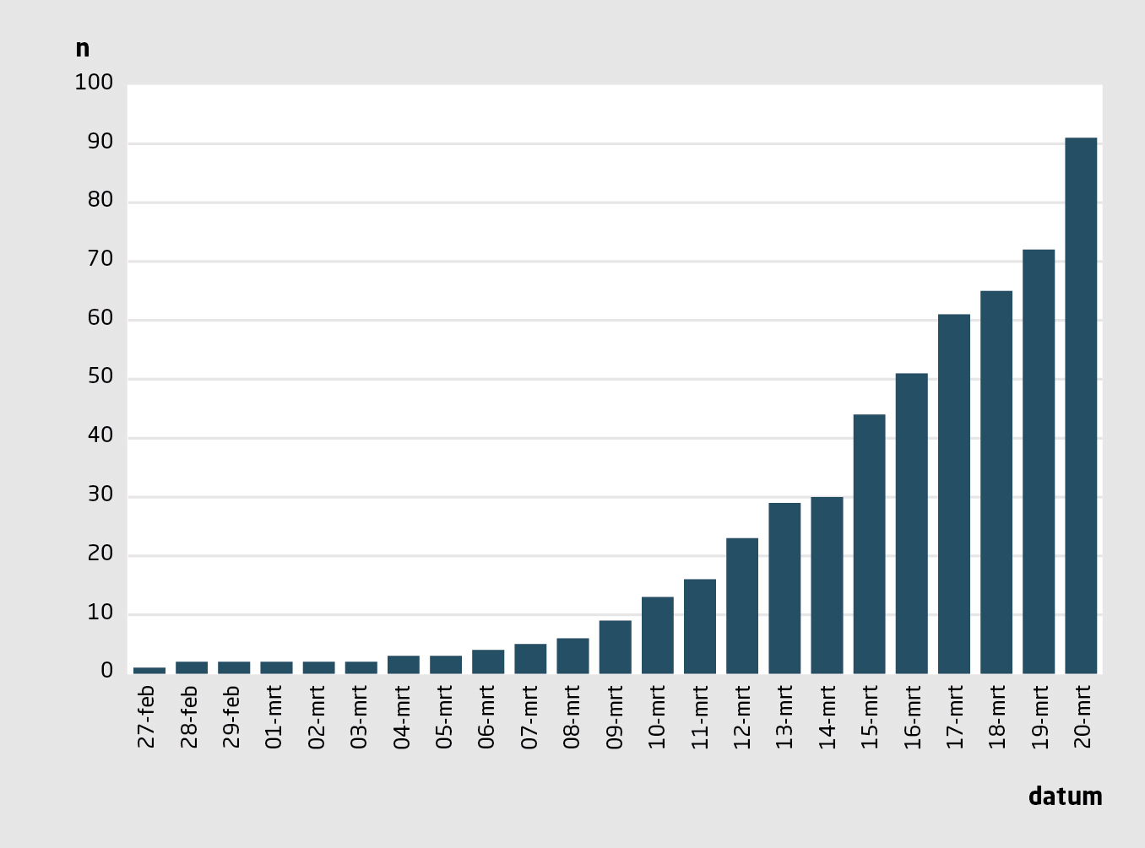Select the bar for 15-mrt
This screenshot has height=848, width=1145.
coord(869,543)
